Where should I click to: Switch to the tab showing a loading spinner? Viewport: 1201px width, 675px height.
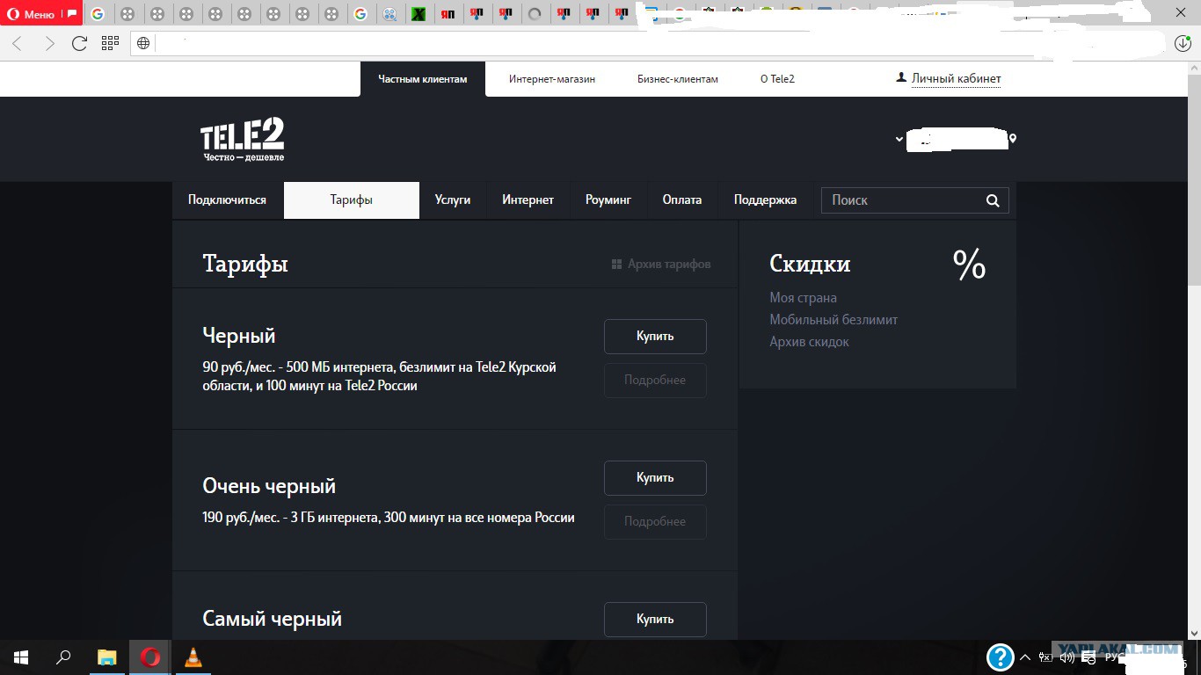point(534,14)
